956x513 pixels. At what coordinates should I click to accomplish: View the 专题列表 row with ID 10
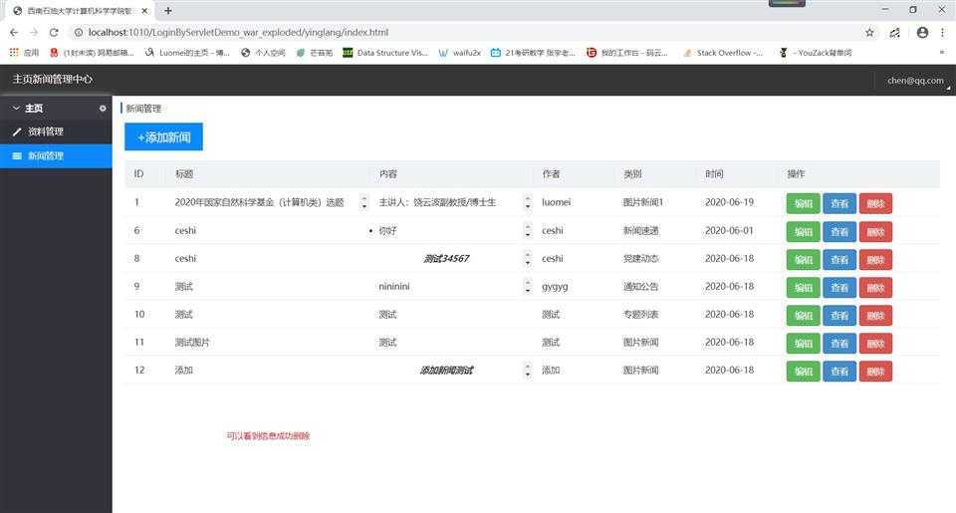click(839, 316)
